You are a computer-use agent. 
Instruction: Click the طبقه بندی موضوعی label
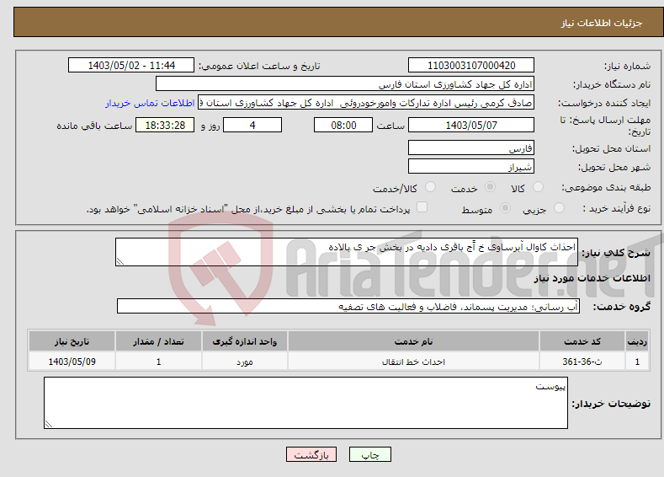coord(606,187)
